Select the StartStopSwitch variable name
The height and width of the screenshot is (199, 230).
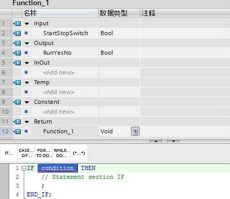coord(65,33)
